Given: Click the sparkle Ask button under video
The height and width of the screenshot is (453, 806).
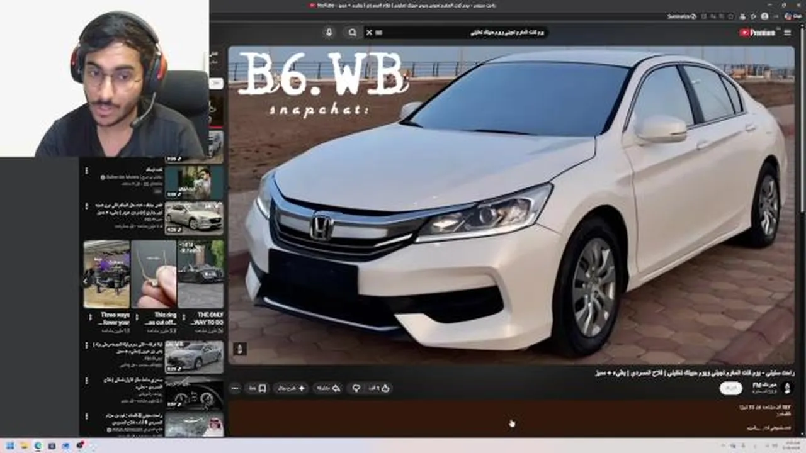Looking at the screenshot, I should 291,388.
